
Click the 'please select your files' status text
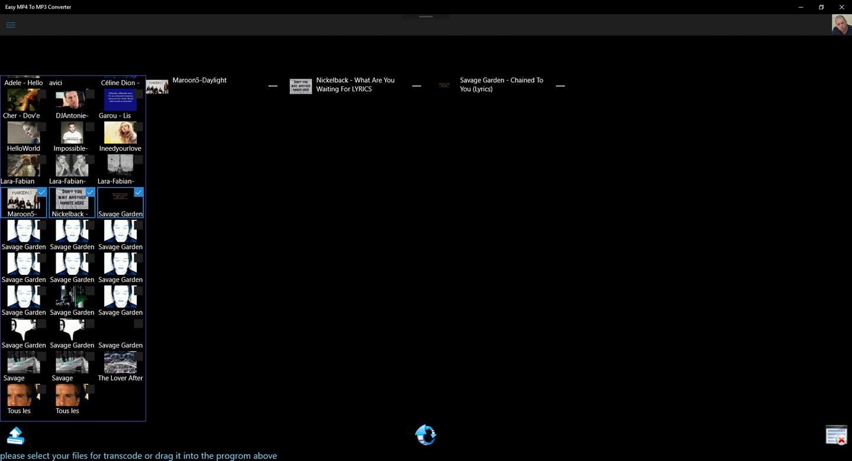pos(138,456)
